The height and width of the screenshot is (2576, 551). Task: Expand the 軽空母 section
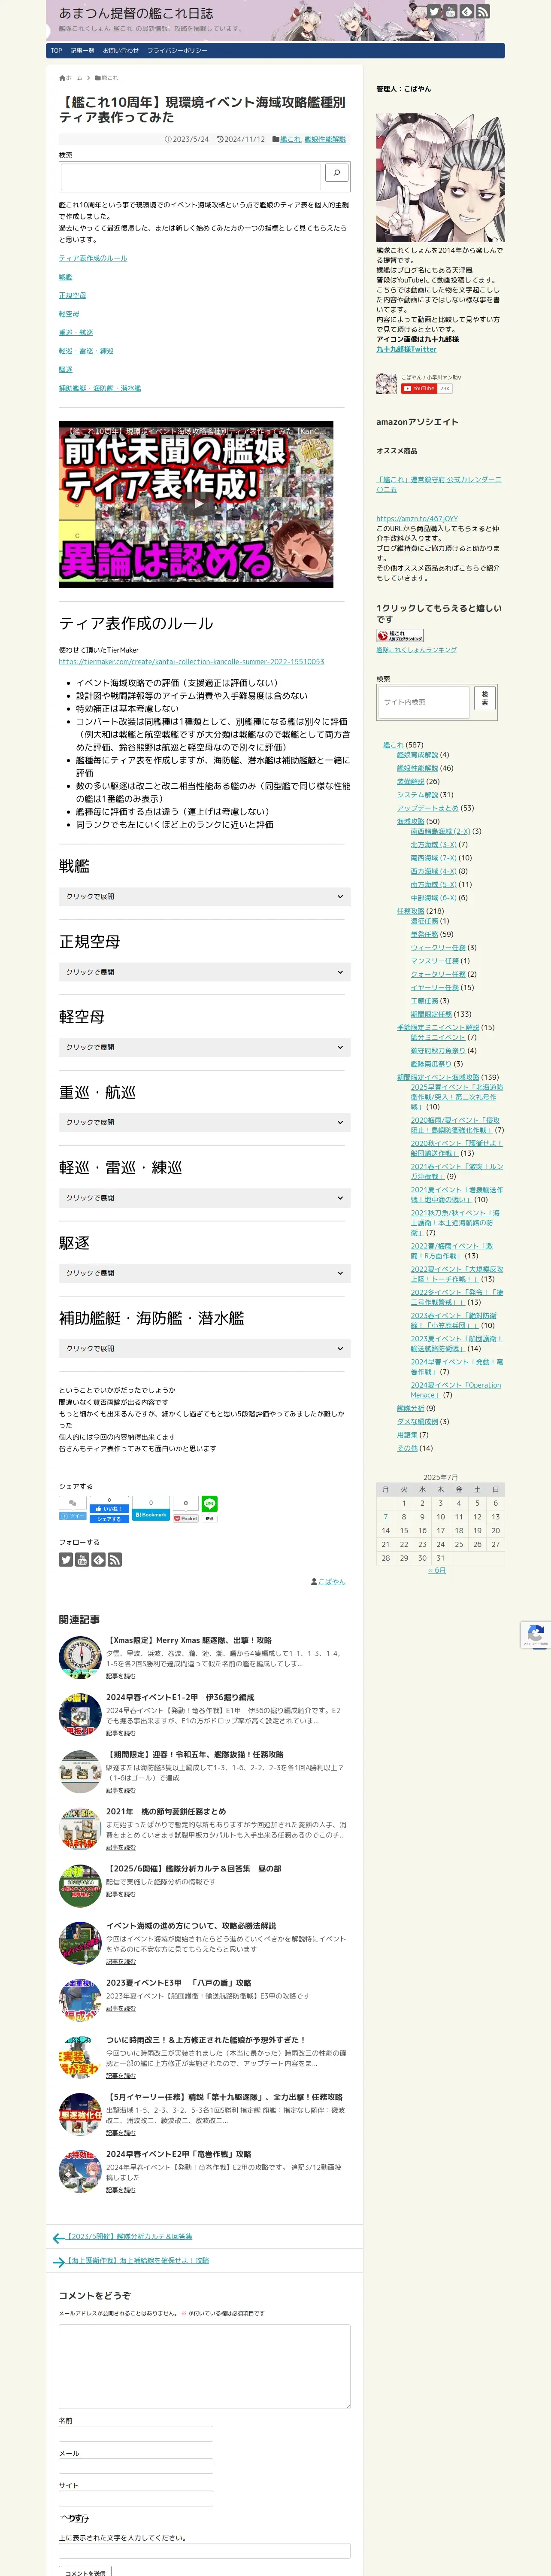(x=204, y=1047)
